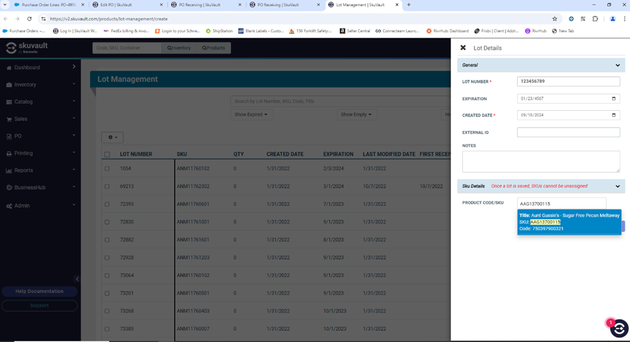
Task: Check the row for lot 72393
Action: pyautogui.click(x=107, y=204)
